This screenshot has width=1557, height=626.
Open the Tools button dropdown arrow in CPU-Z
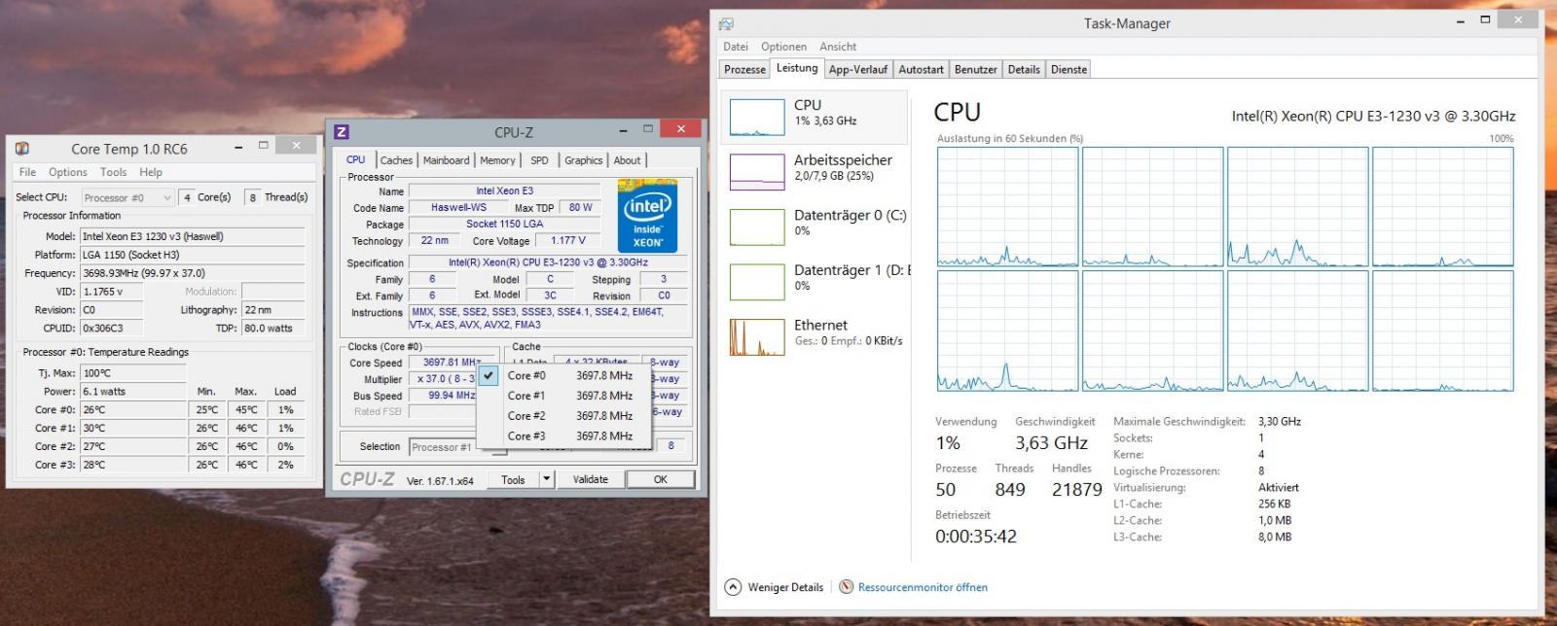tap(546, 479)
